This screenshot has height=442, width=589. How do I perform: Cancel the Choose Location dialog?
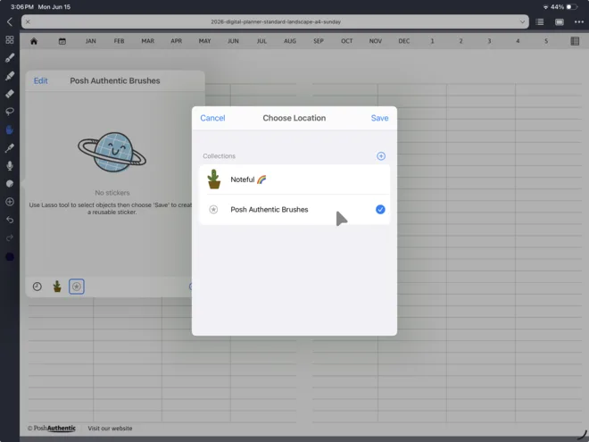pyautogui.click(x=212, y=118)
